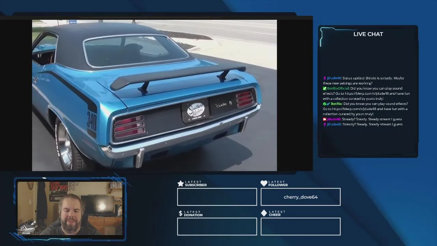Open the blerp.com link in BotRix's message
Image resolution: width=437 pixels, height=246 pixels.
(354, 109)
